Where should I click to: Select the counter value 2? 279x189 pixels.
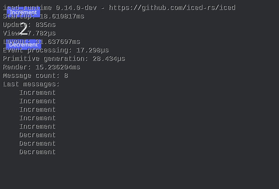tap(24, 29)
